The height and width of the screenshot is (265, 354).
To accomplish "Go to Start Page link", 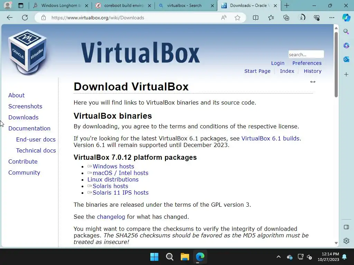I will coord(257,71).
